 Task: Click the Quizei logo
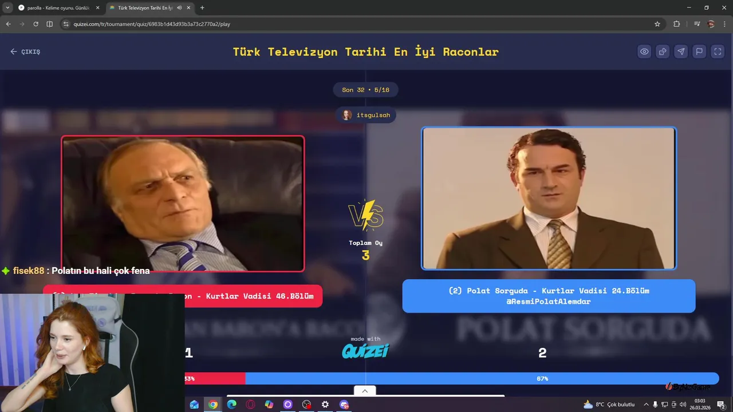(x=365, y=350)
